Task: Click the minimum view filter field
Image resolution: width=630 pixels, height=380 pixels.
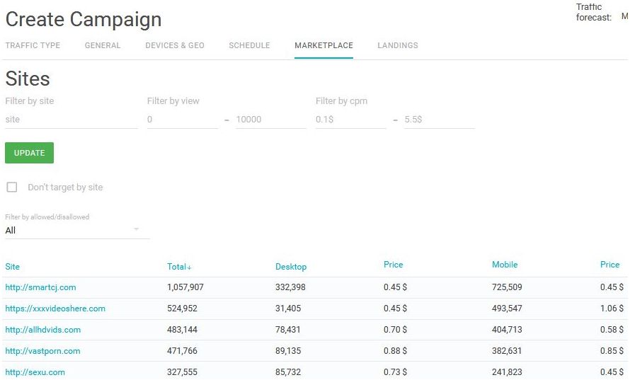Action: [x=183, y=120]
